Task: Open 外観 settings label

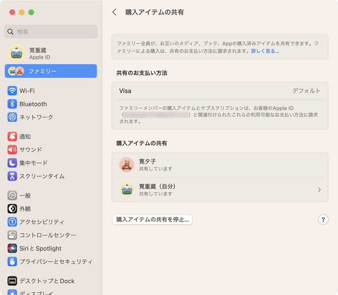Action: (25, 208)
